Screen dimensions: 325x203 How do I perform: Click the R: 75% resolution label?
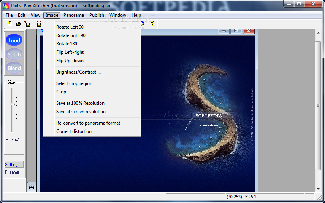pyautogui.click(x=12, y=140)
